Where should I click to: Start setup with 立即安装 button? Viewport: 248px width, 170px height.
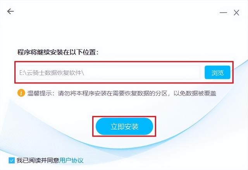124,127
